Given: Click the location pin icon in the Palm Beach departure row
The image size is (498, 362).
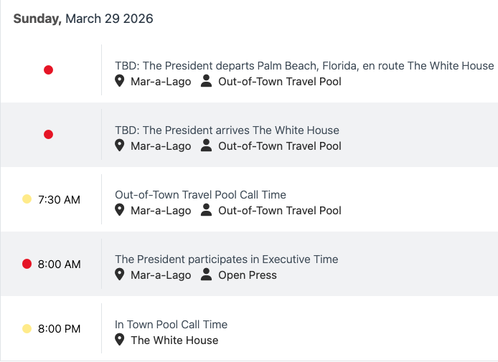Looking at the screenshot, I should coord(120,82).
